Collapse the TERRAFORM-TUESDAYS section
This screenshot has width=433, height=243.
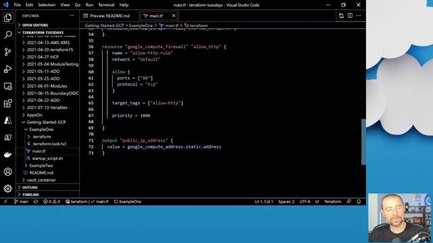coord(47,32)
